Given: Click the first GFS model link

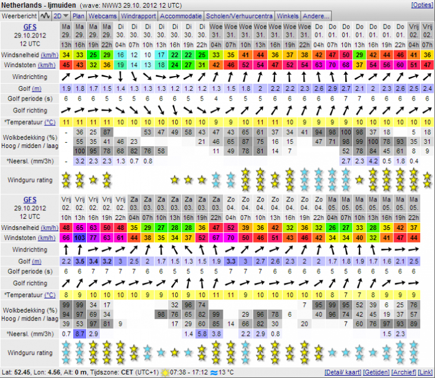Looking at the screenshot, I should [x=29, y=28].
